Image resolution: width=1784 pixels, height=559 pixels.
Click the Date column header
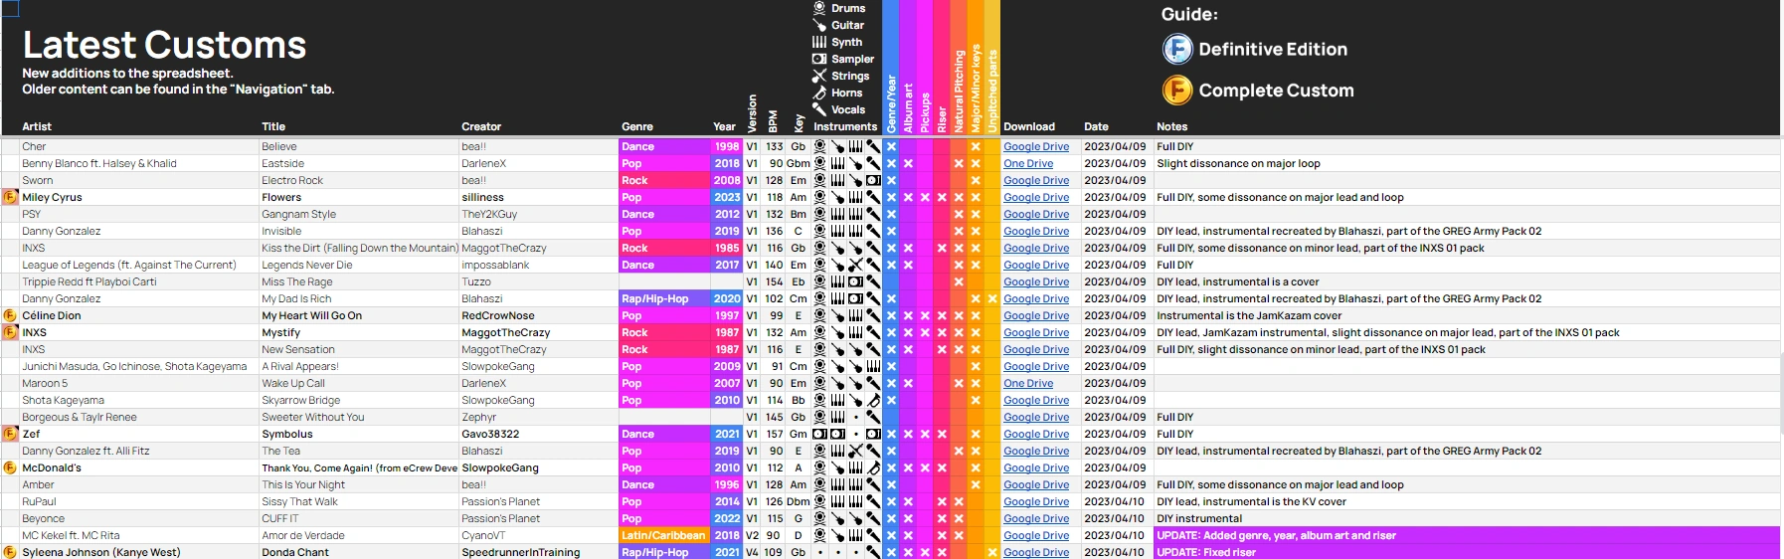[1096, 126]
